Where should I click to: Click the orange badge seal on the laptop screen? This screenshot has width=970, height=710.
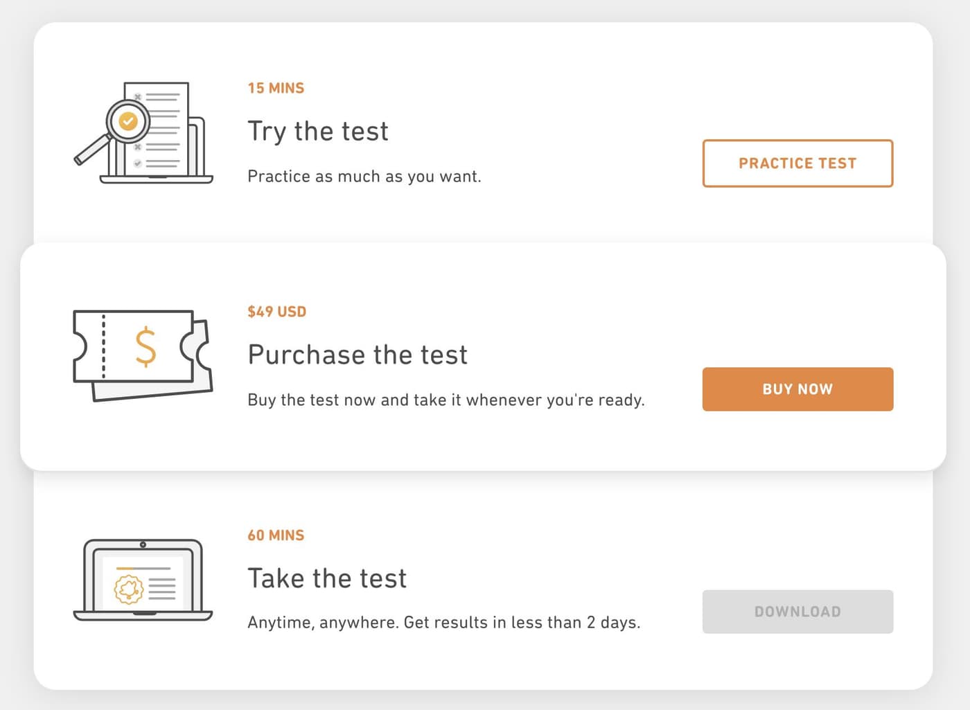click(x=129, y=589)
